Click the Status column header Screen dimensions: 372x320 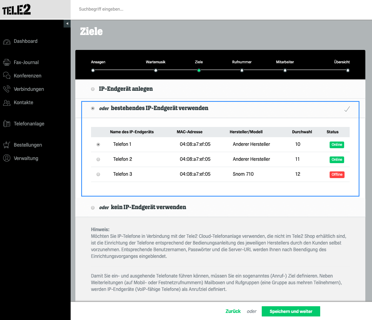(332, 132)
